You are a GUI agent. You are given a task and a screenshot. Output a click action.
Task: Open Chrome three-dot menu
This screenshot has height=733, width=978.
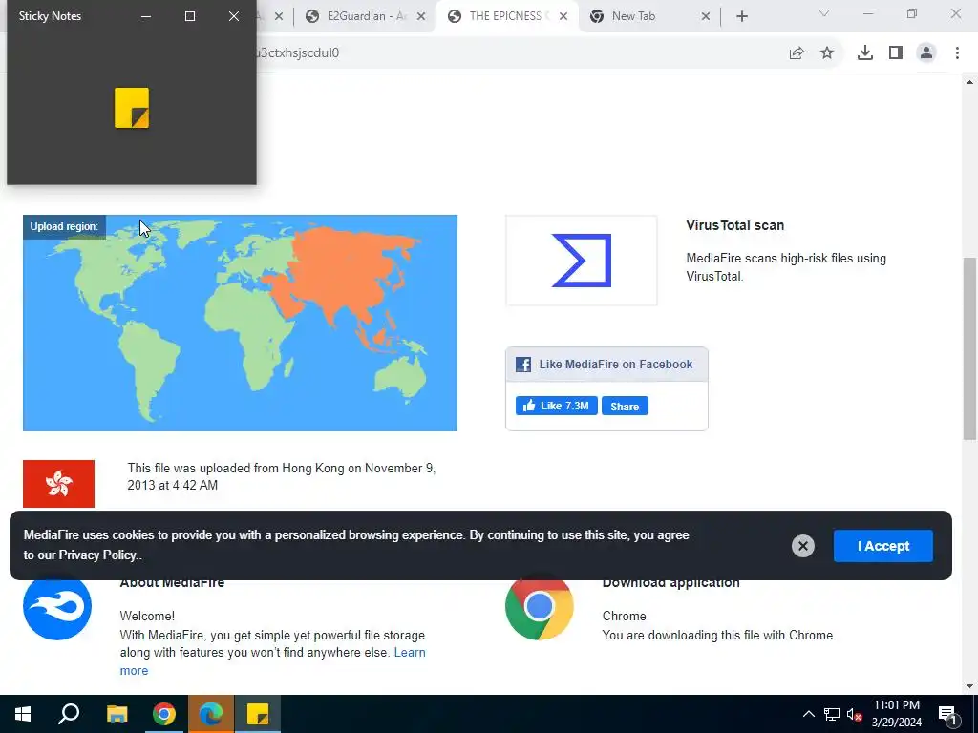(957, 53)
